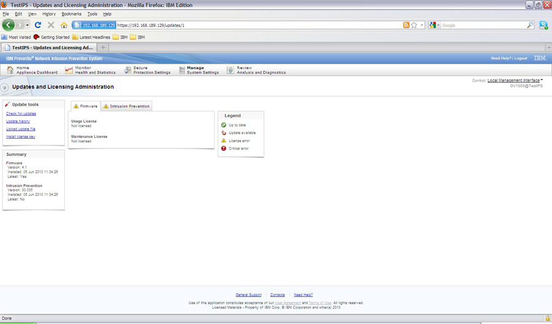Click the Install license key link
552x324 pixels.
pyautogui.click(x=20, y=137)
